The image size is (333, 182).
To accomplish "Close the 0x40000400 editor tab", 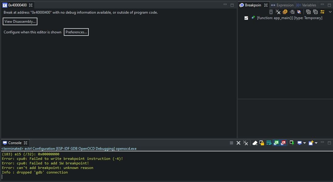I will pos(31,5).
